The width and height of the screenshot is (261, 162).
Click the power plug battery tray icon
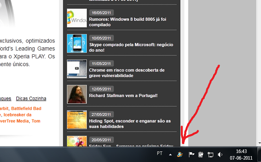pyautogui.click(x=201, y=155)
